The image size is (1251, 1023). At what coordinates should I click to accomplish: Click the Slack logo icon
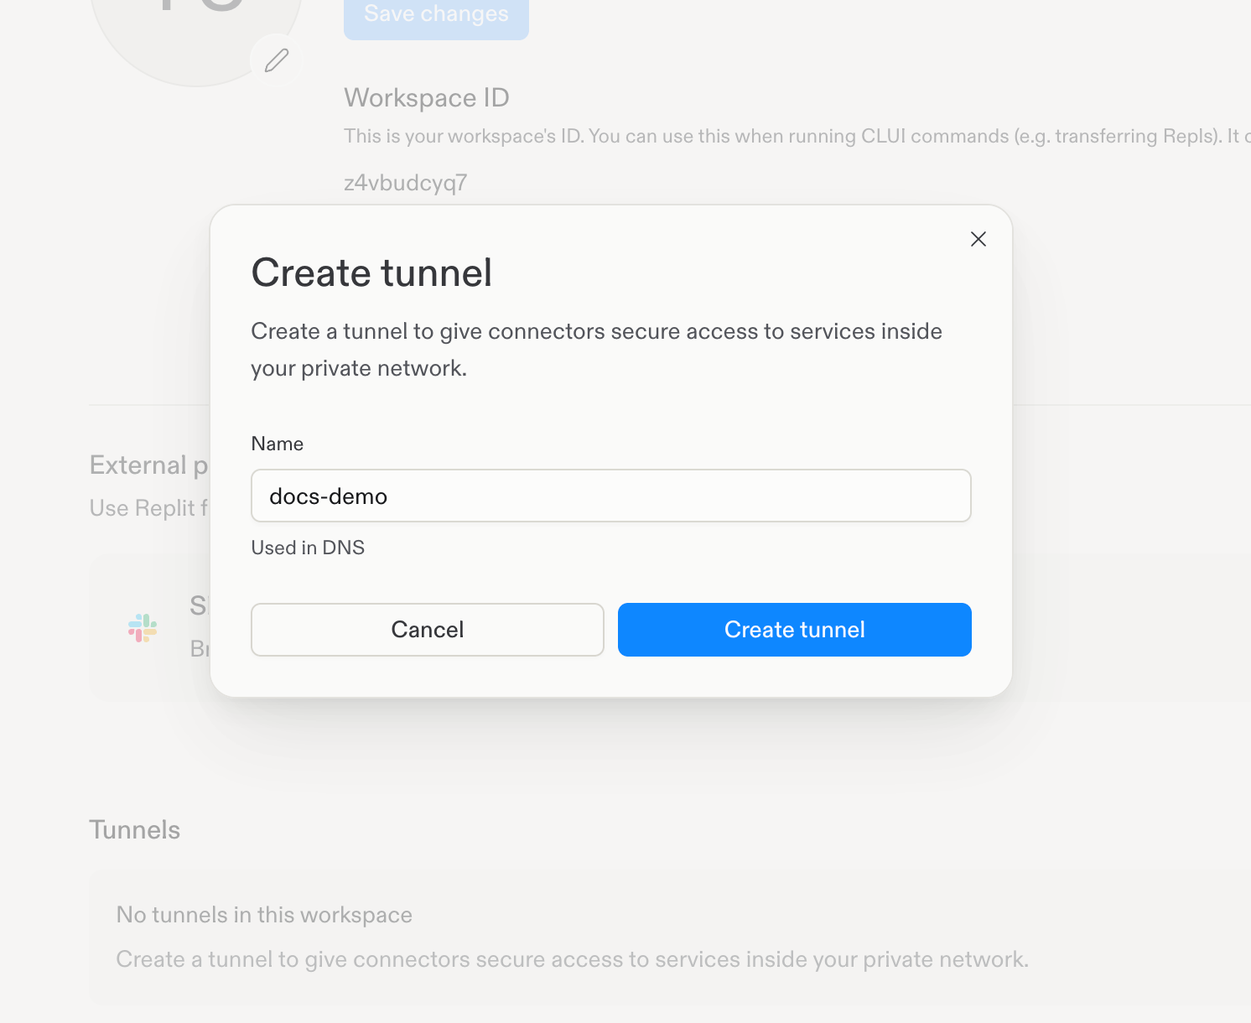coord(143,628)
